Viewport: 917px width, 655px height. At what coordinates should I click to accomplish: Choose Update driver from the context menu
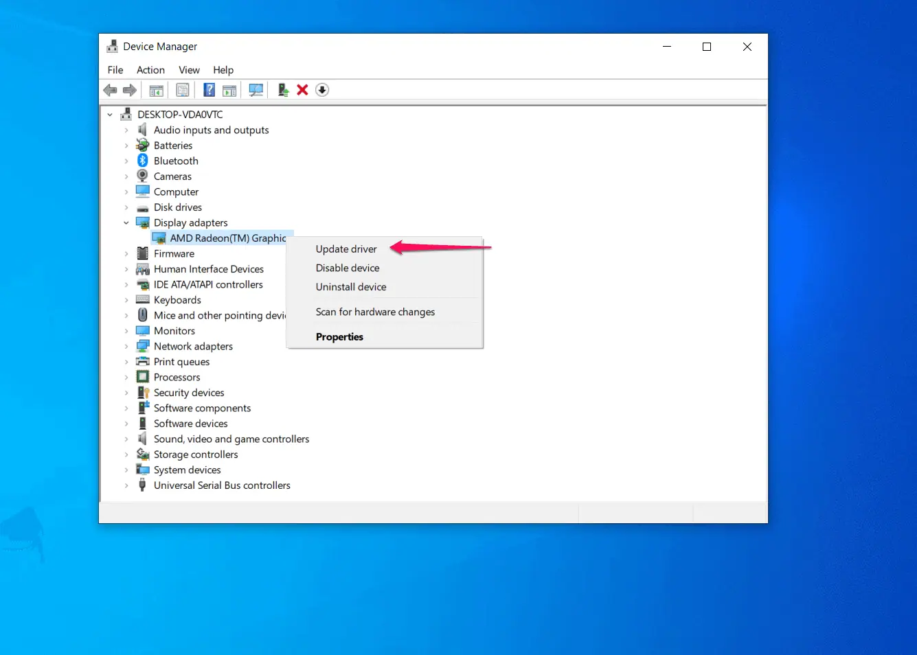click(x=346, y=249)
